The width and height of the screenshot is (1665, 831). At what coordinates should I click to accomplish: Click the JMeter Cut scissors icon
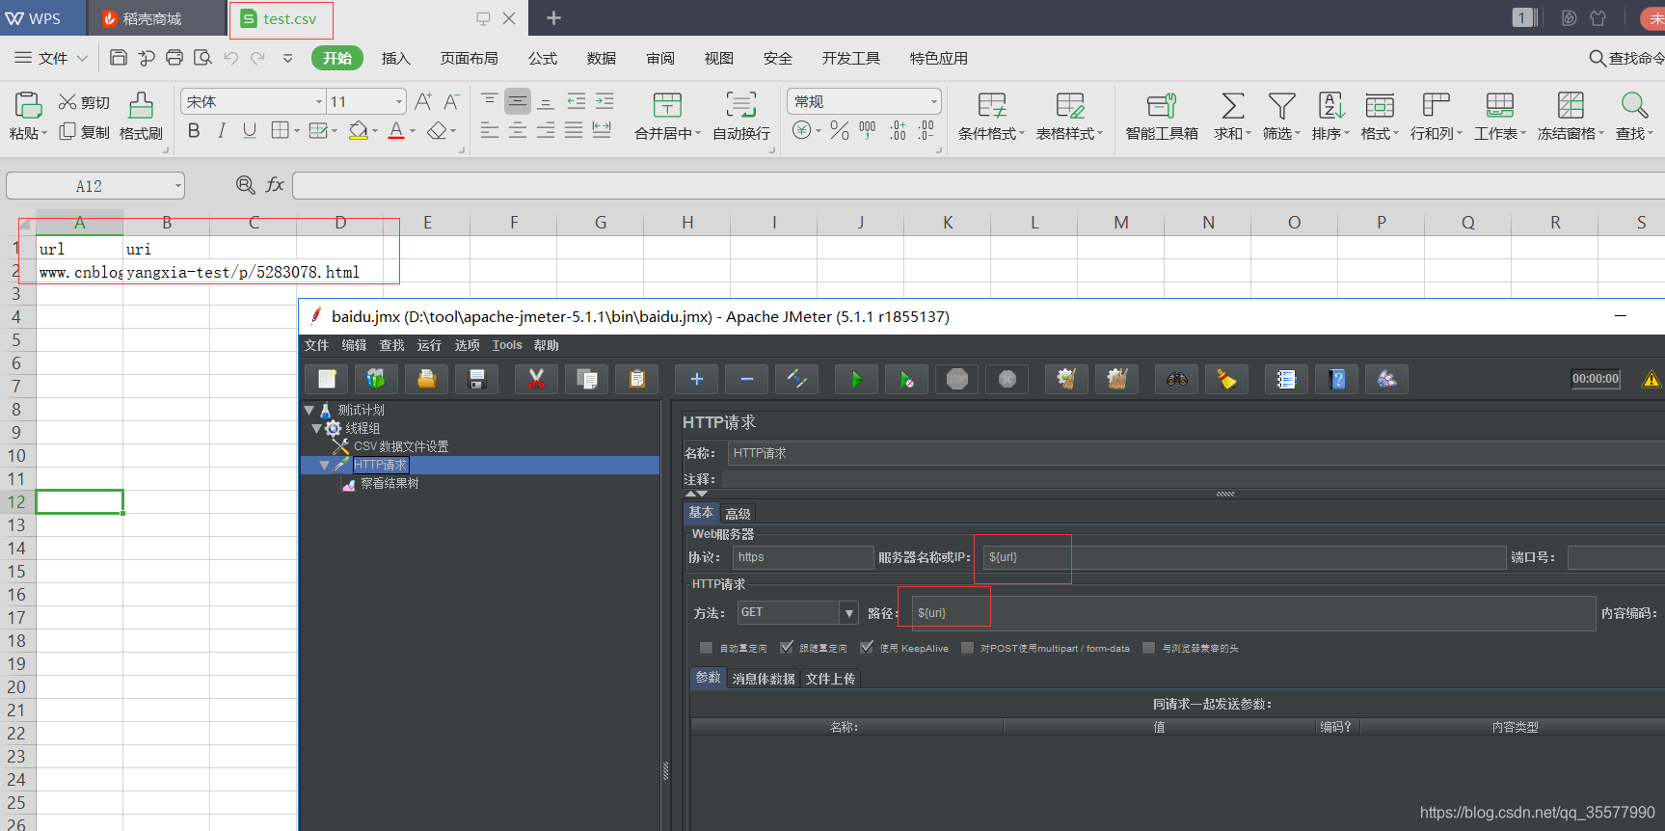[x=536, y=379]
